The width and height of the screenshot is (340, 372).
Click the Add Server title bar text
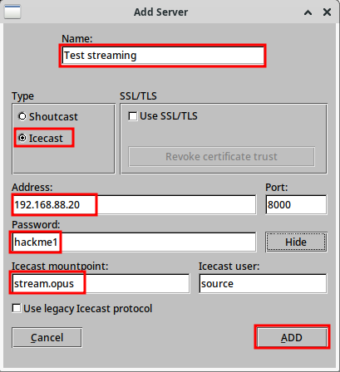click(x=160, y=12)
